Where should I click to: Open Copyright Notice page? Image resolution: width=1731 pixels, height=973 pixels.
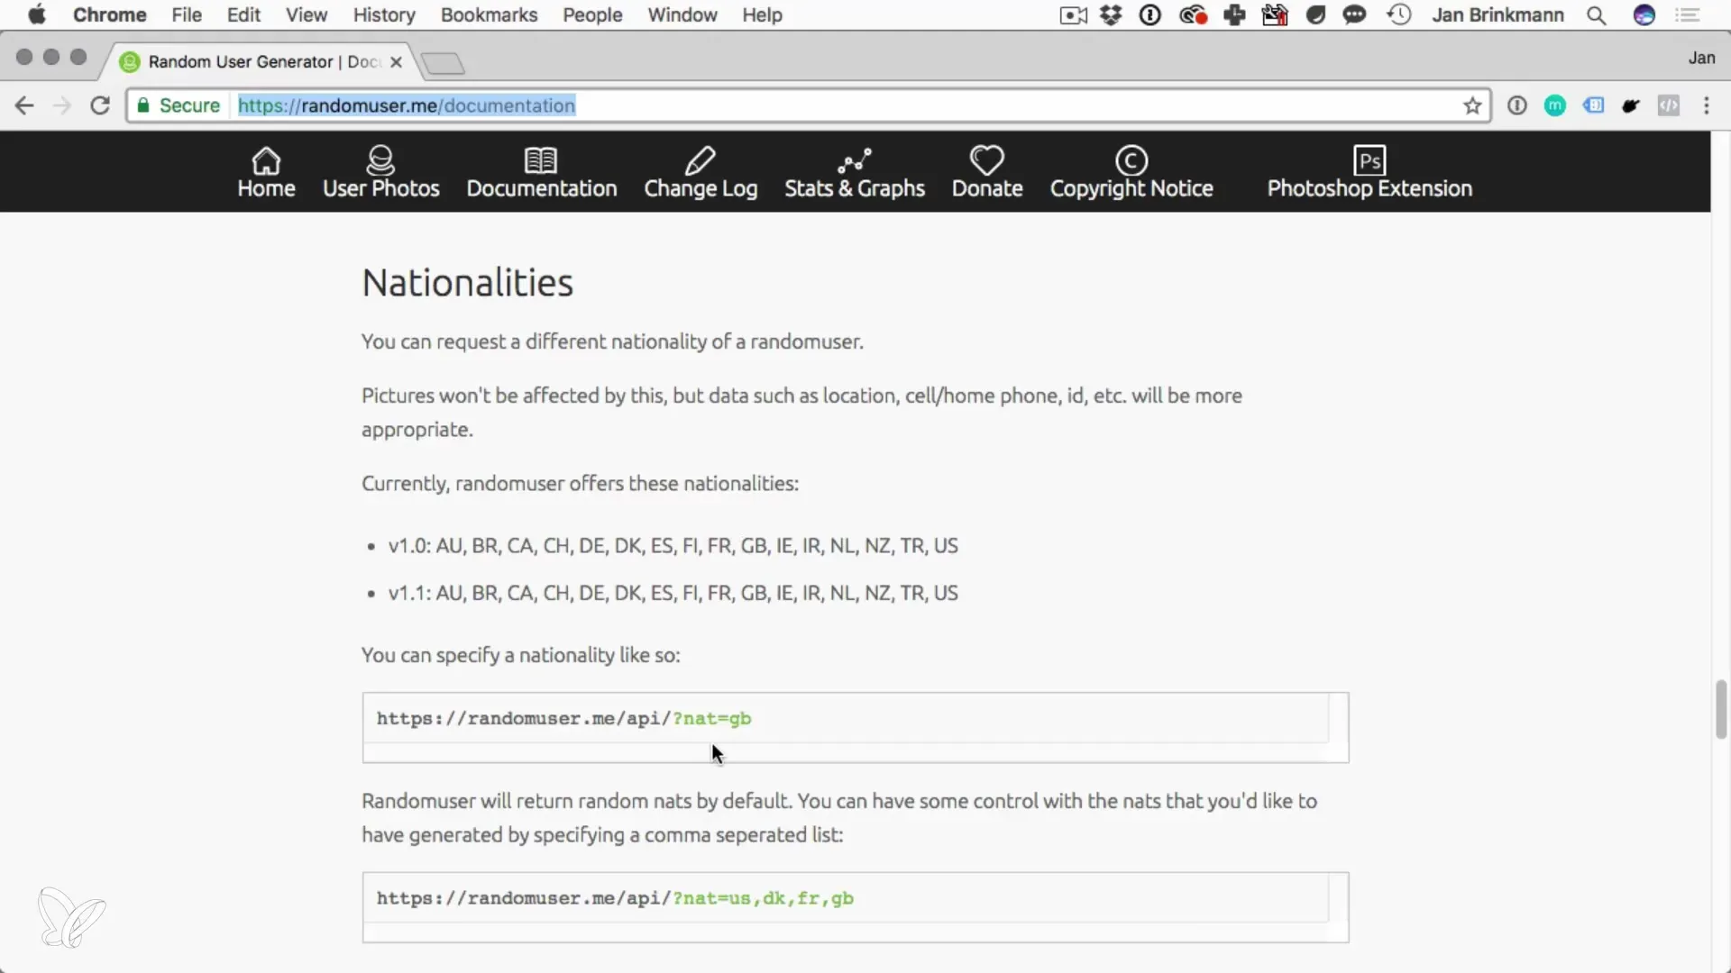(x=1131, y=172)
